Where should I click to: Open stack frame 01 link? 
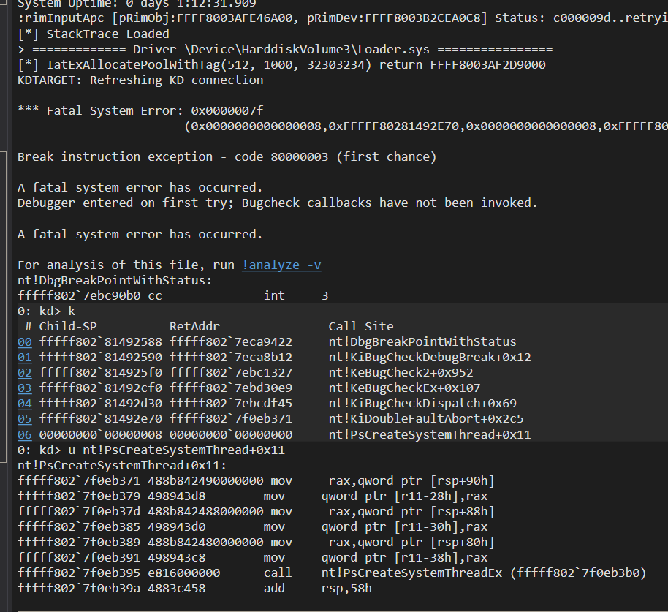click(x=25, y=357)
